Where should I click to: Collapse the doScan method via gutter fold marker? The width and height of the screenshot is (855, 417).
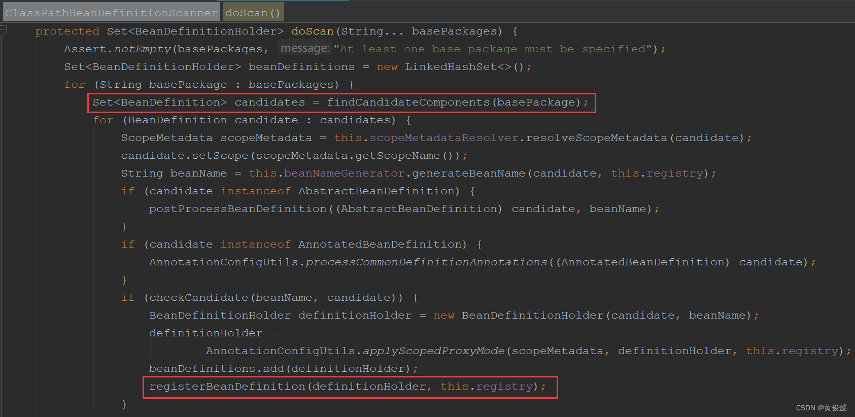(x=4, y=31)
